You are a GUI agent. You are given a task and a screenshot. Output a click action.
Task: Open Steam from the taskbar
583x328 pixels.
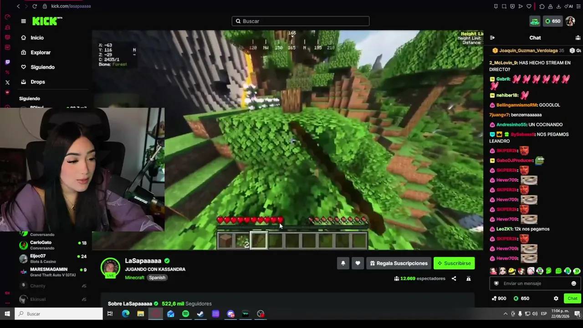[200, 314]
